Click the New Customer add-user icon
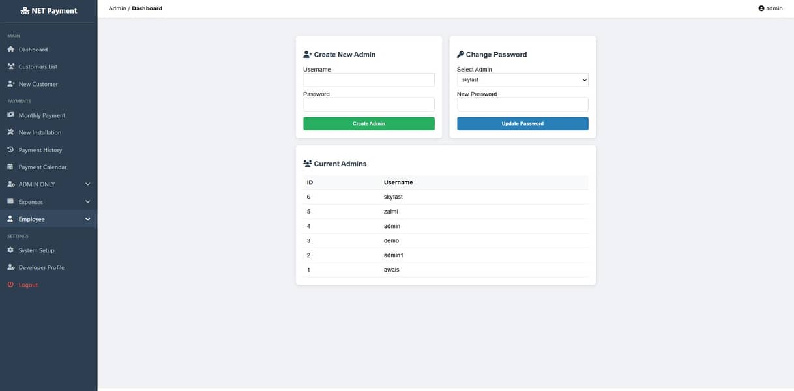The image size is (794, 391). pyautogui.click(x=10, y=84)
